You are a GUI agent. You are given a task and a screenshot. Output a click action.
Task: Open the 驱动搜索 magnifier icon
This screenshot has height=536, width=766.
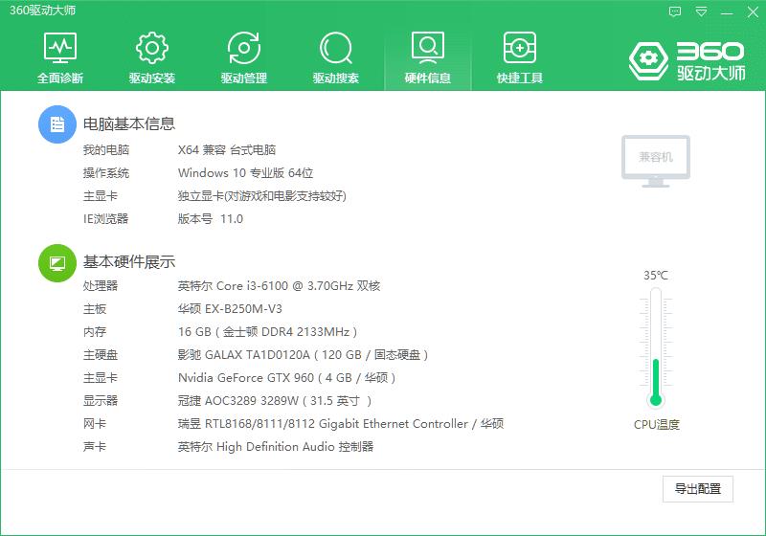pos(336,48)
